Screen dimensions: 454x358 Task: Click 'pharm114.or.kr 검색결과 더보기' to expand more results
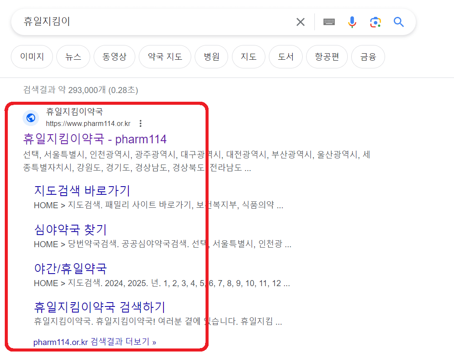[95, 342]
